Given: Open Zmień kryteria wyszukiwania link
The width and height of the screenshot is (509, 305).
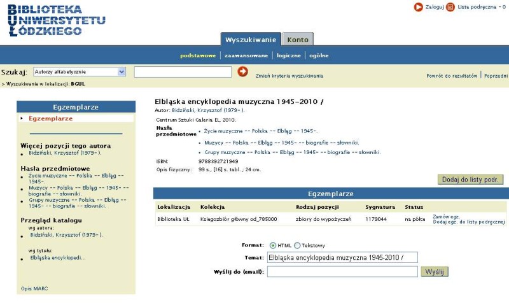Looking at the screenshot, I should pos(289,76).
